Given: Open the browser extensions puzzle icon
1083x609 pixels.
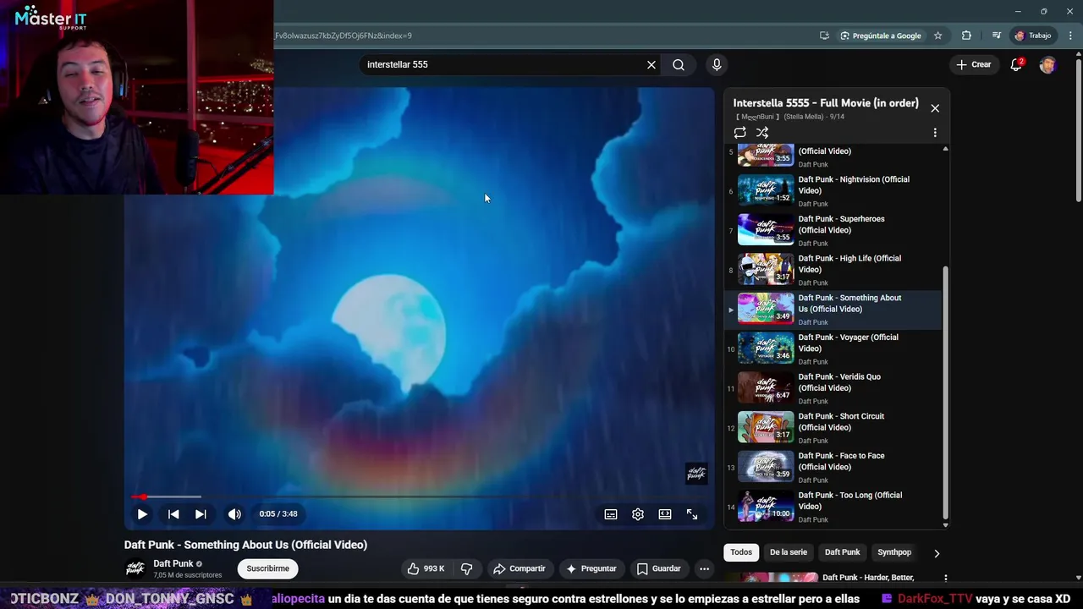Looking at the screenshot, I should (966, 36).
